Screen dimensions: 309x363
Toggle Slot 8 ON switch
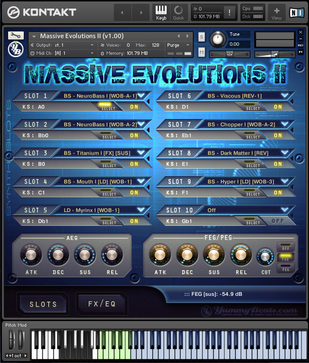pyautogui.click(x=278, y=164)
